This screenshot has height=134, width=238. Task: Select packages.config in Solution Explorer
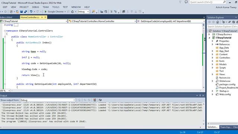tap(227, 84)
